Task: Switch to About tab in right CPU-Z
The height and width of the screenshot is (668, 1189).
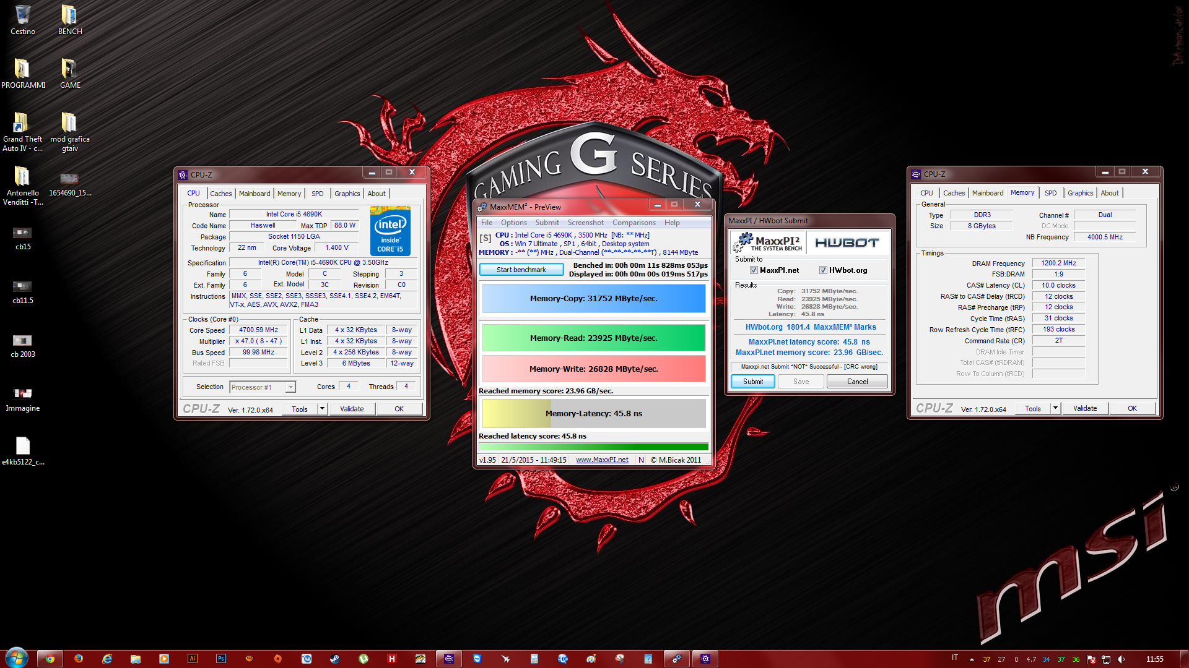Action: (1110, 193)
